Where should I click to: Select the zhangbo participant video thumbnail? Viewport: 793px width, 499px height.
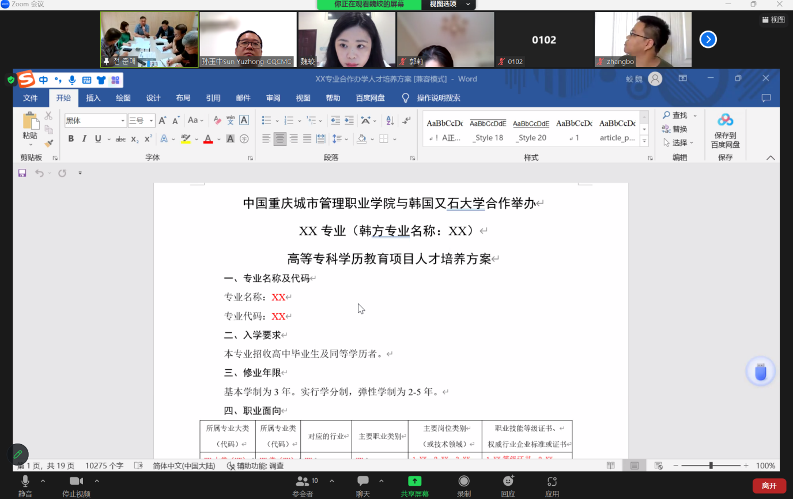click(643, 39)
